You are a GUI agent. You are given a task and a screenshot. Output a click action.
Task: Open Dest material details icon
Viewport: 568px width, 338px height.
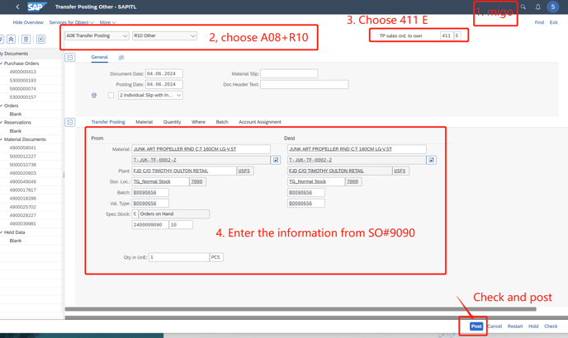click(x=431, y=160)
